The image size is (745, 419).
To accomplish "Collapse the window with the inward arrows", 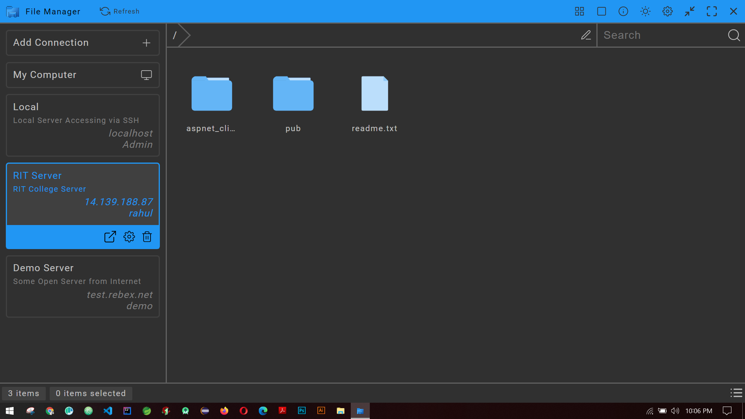I will (x=690, y=11).
